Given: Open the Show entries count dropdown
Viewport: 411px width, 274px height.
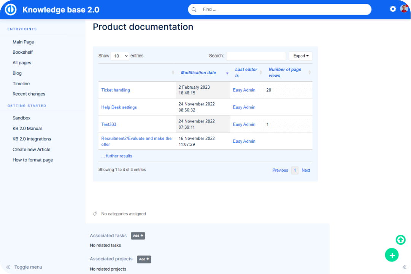Looking at the screenshot, I should tap(119, 56).
